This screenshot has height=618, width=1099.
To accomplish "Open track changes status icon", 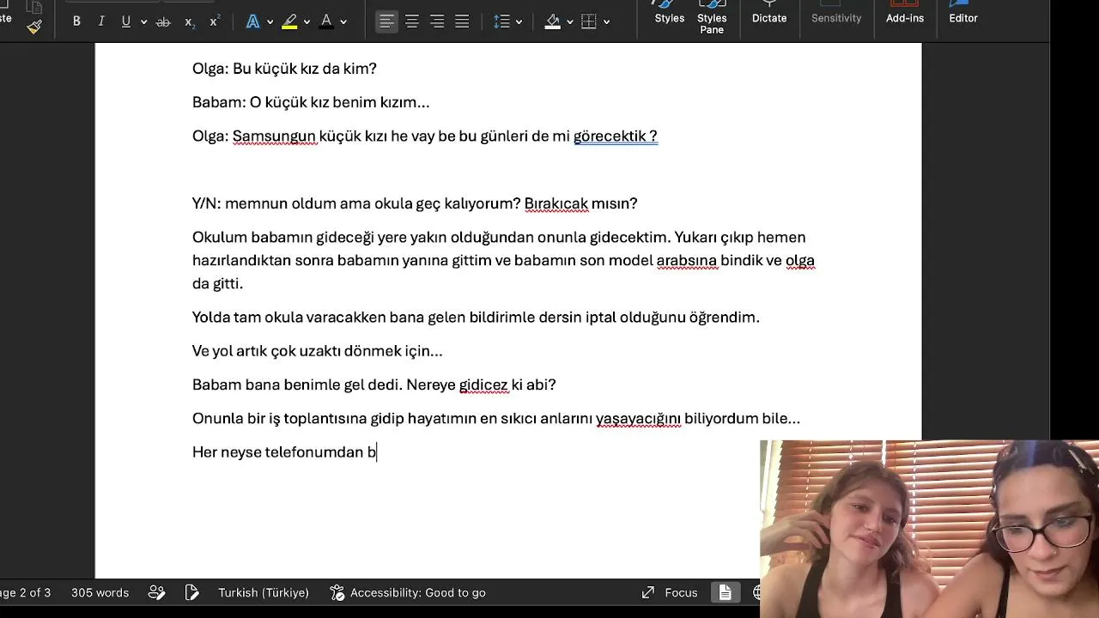I will [156, 592].
